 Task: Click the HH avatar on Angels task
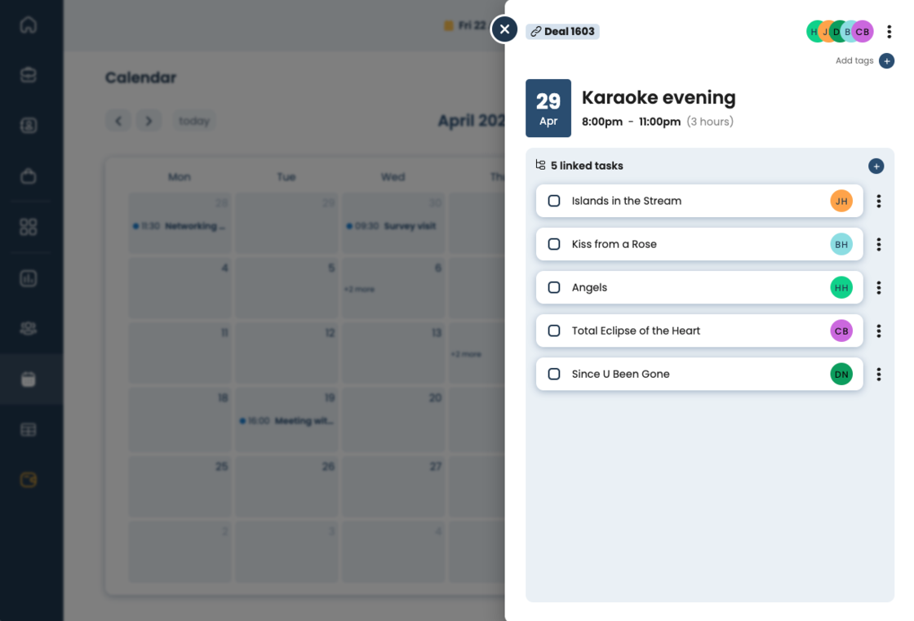tap(841, 287)
